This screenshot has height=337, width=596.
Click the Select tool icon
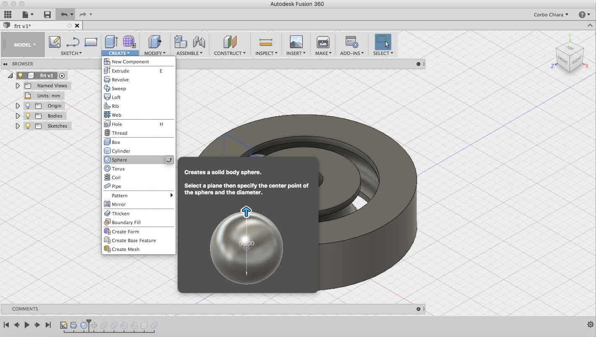pyautogui.click(x=383, y=42)
